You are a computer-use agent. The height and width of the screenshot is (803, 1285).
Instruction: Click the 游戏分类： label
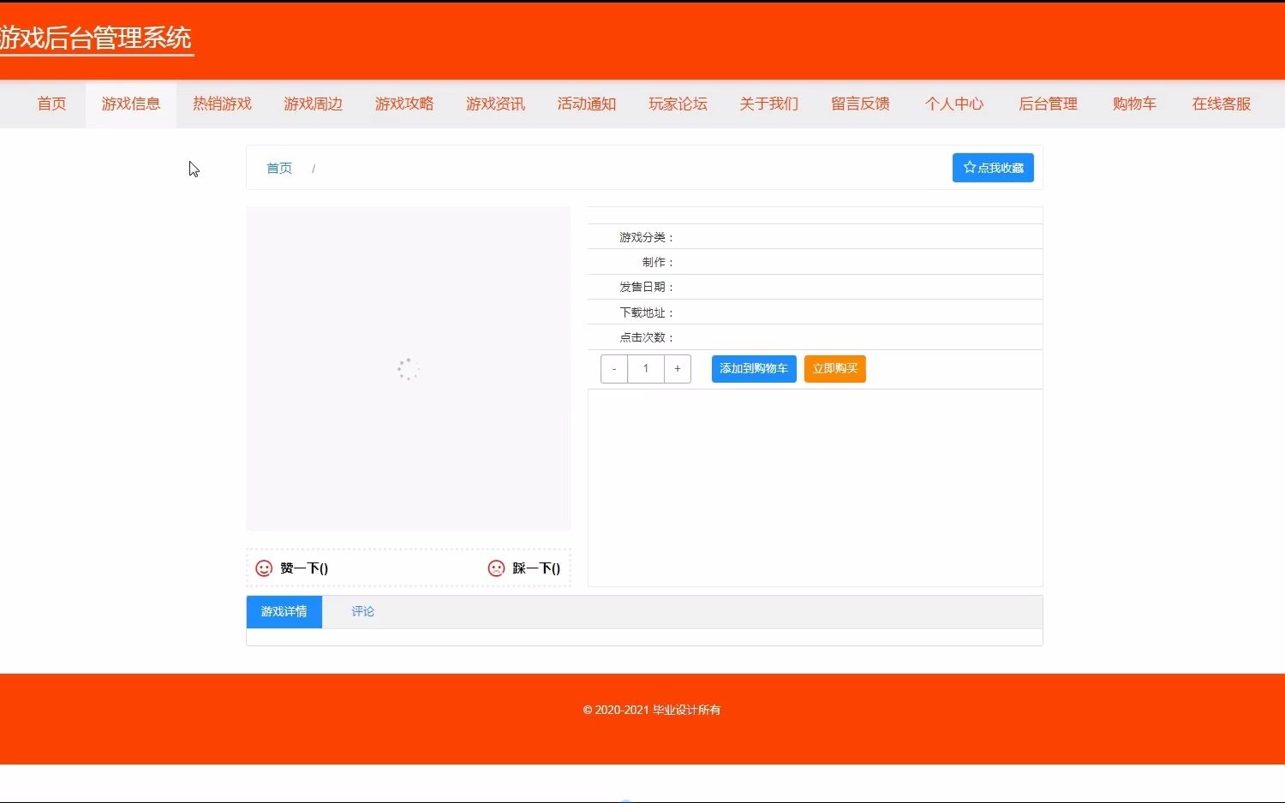(647, 237)
